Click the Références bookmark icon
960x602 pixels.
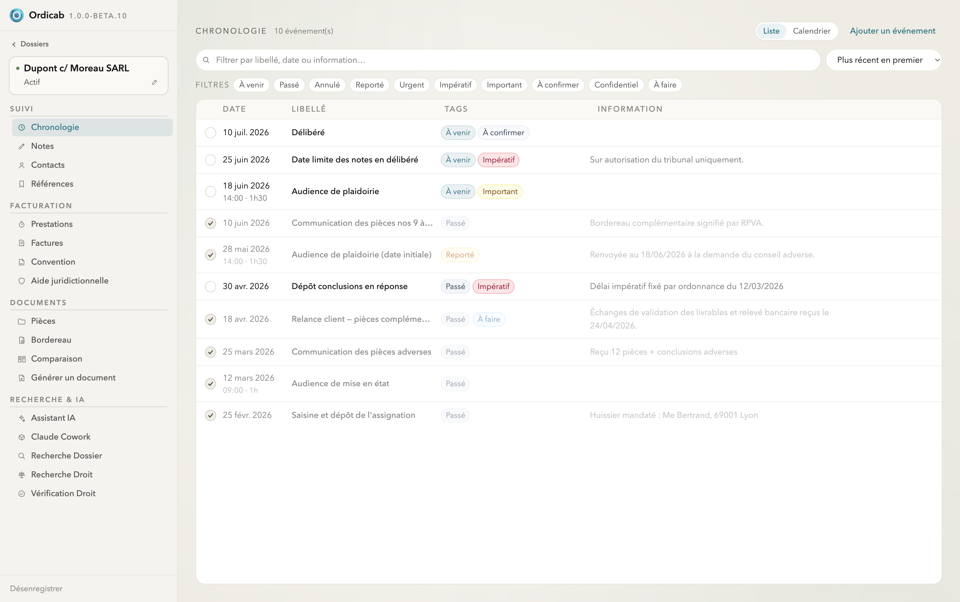[x=22, y=184]
